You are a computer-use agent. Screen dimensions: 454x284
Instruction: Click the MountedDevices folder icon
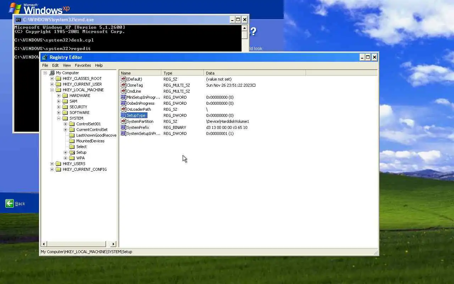pyautogui.click(x=72, y=141)
